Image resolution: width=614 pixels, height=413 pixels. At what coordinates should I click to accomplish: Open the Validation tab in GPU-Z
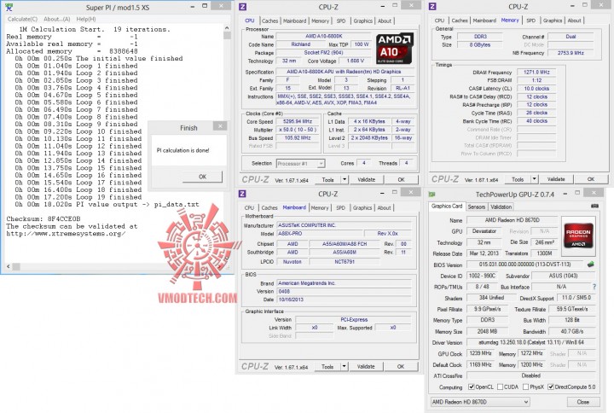[x=501, y=206]
